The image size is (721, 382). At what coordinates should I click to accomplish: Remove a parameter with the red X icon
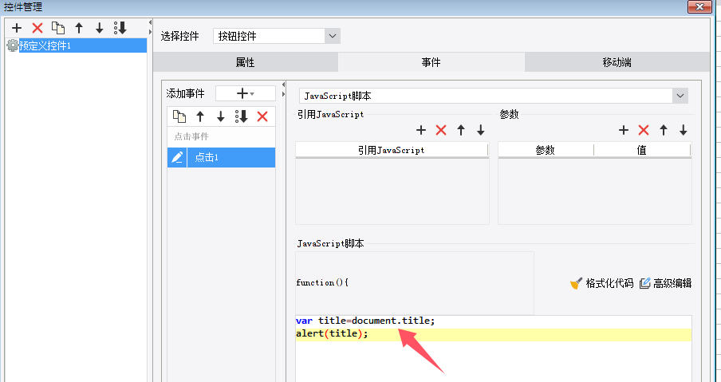(644, 130)
